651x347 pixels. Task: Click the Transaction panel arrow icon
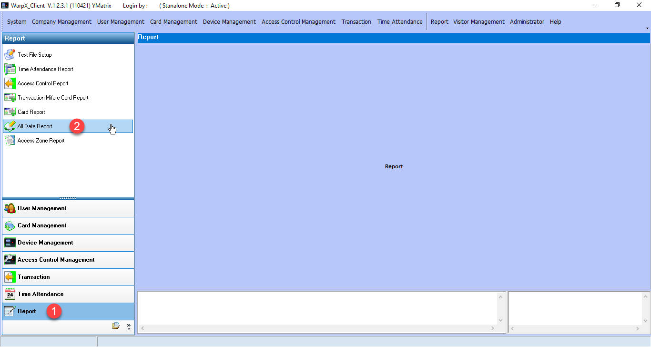tap(10, 277)
